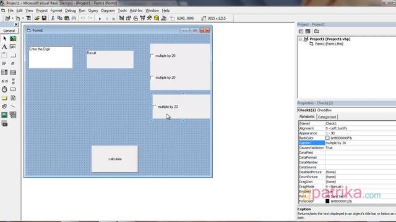Select Project1 (Project1.vbp) in the project tree
Screen dimensions: 396x222
tap(330, 39)
